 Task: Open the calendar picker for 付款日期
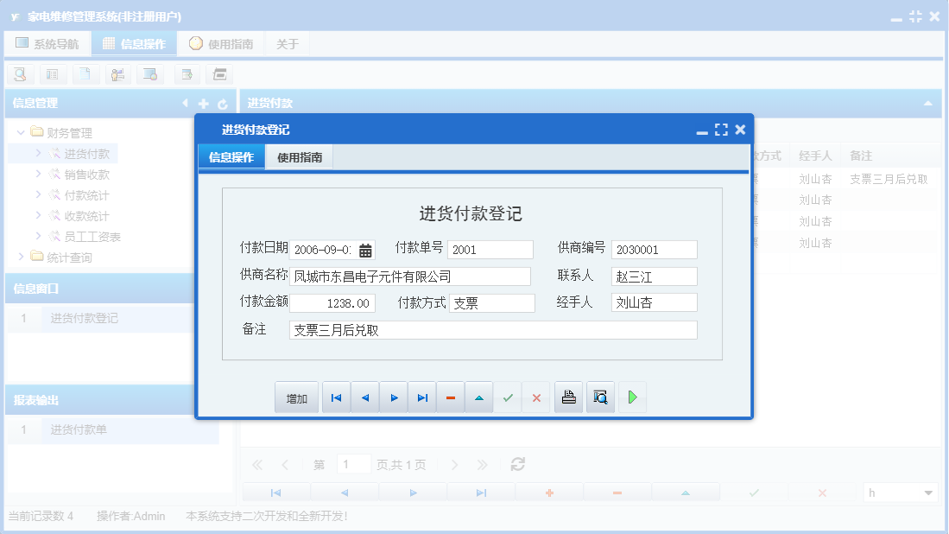[x=365, y=250]
